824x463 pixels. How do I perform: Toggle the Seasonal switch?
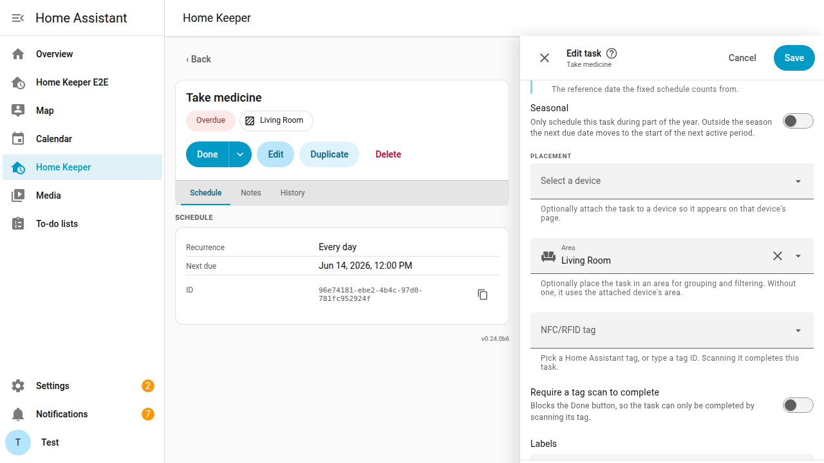coord(798,121)
